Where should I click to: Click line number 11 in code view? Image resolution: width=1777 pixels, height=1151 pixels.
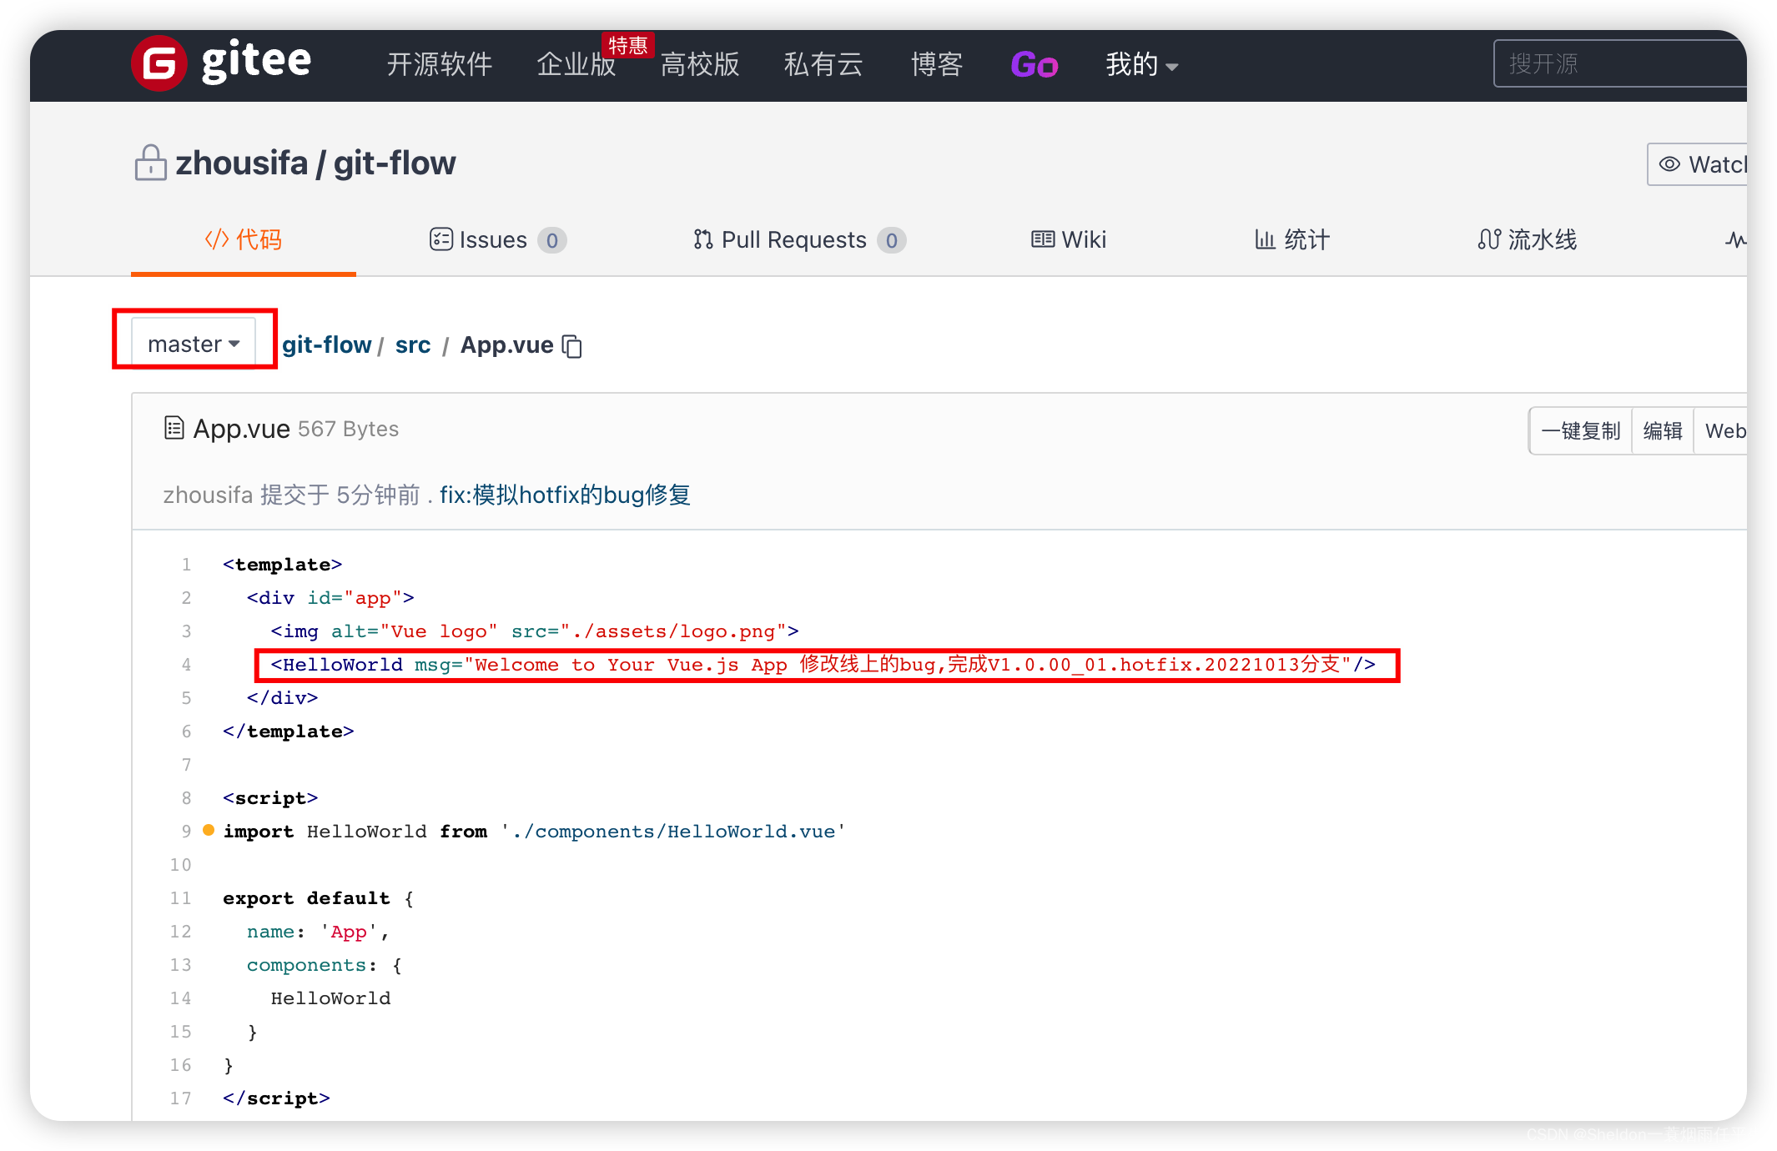[181, 898]
